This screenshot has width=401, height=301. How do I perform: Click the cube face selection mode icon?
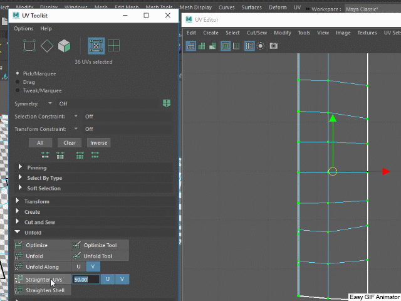[x=64, y=45]
